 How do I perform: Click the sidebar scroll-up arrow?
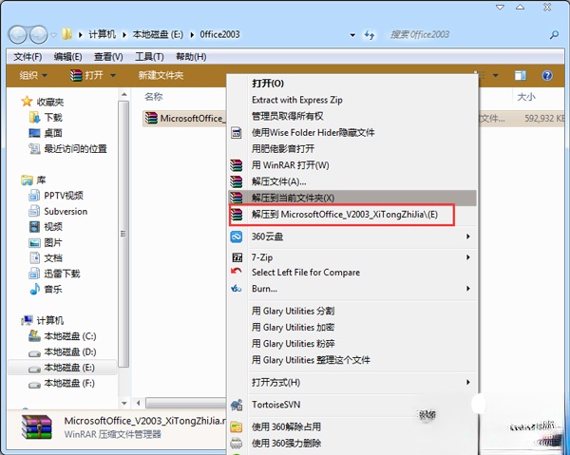123,94
